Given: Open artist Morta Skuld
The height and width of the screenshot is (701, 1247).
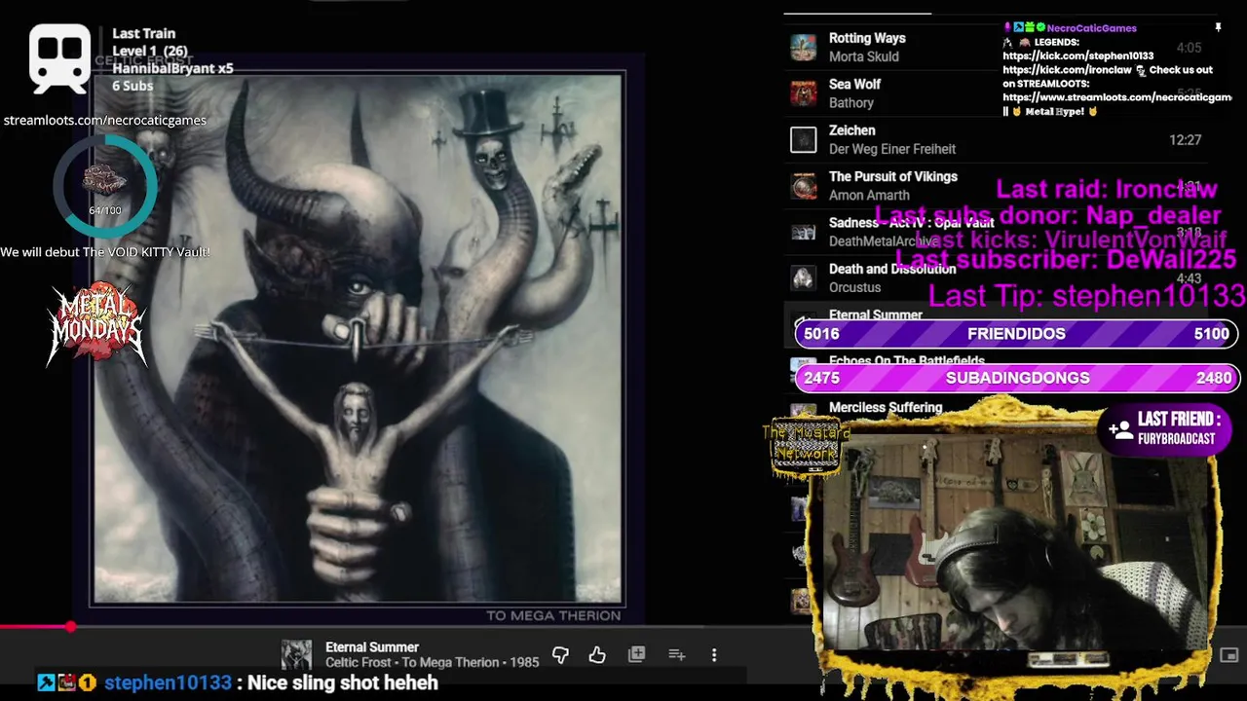Looking at the screenshot, I should coord(863,56).
